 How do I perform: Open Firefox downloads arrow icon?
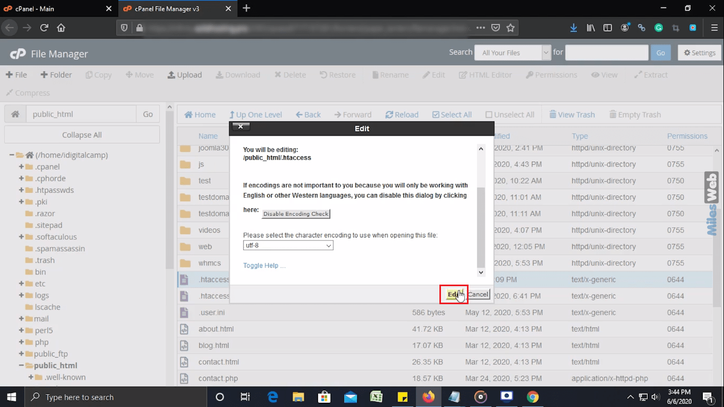point(573,28)
